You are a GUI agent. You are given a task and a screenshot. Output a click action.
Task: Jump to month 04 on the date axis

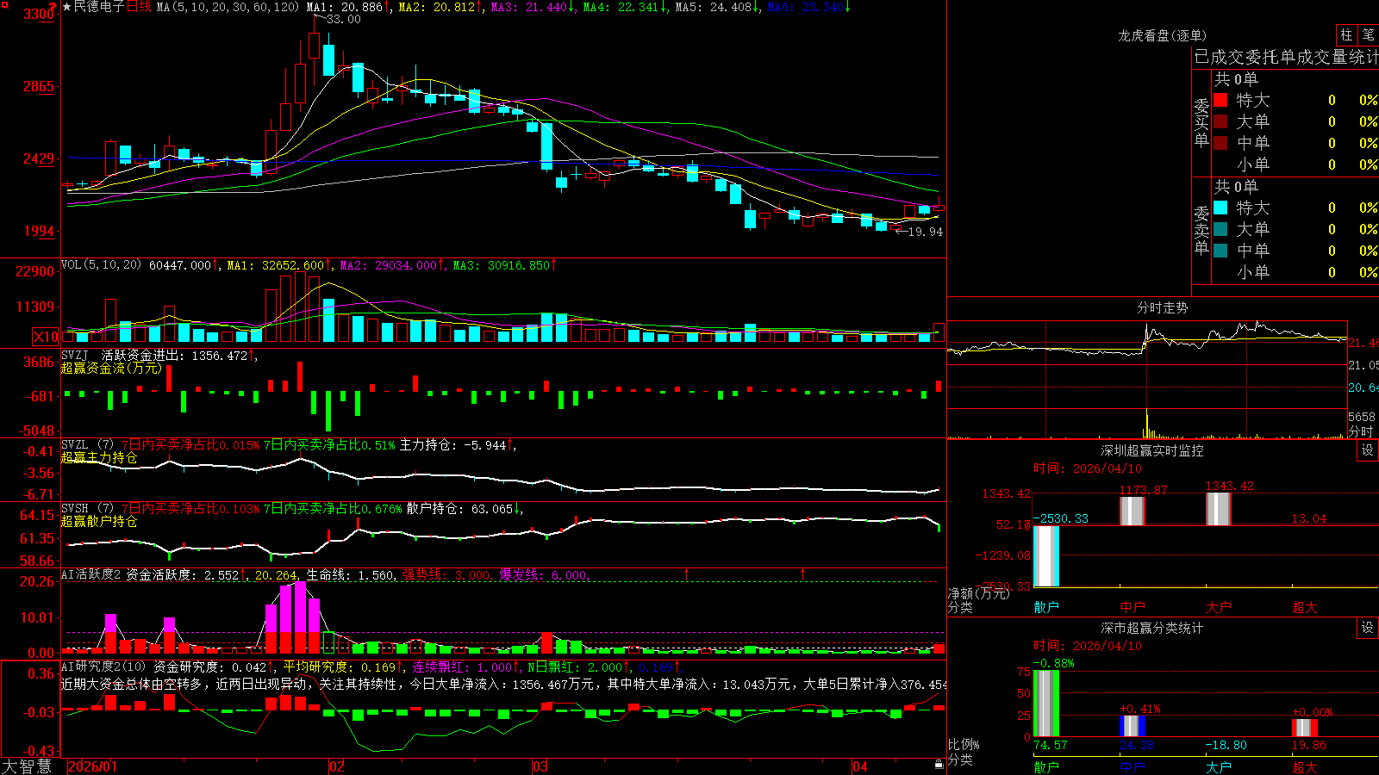(859, 766)
